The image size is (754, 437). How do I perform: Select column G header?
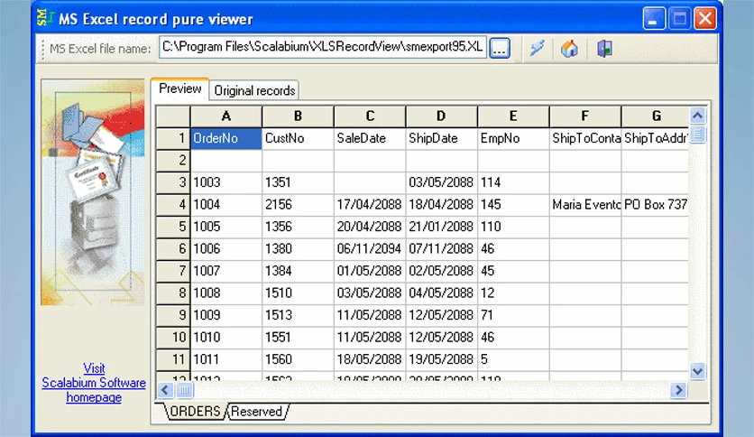(x=655, y=116)
